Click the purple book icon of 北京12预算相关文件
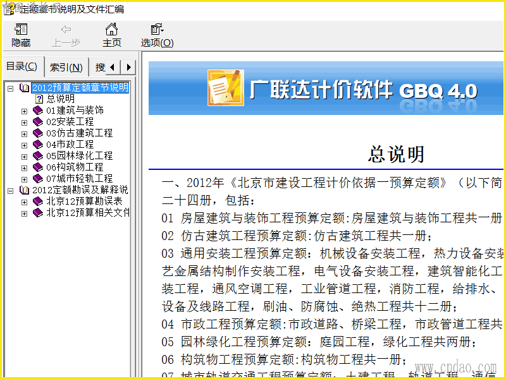 pos(38,213)
